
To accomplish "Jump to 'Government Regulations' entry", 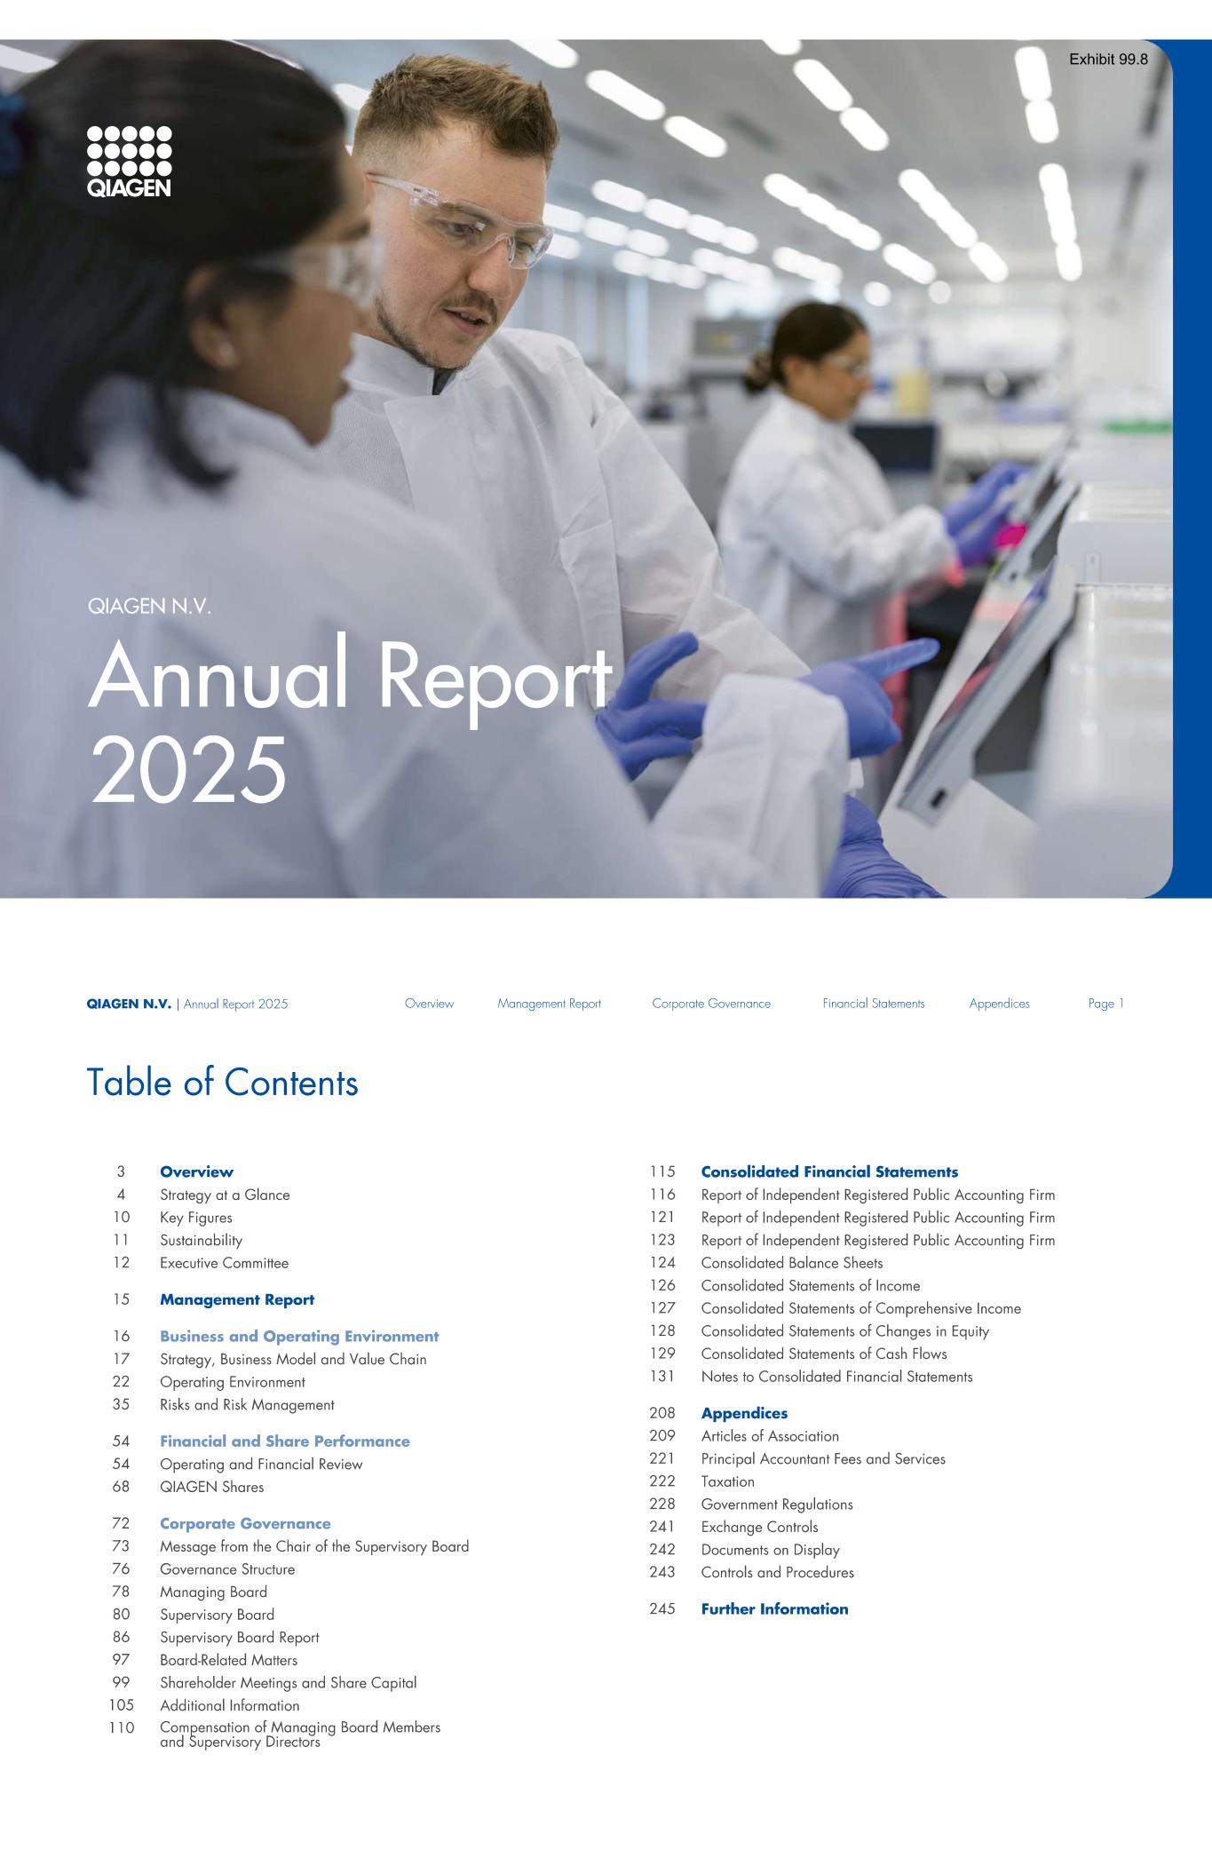I will pyautogui.click(x=777, y=1505).
